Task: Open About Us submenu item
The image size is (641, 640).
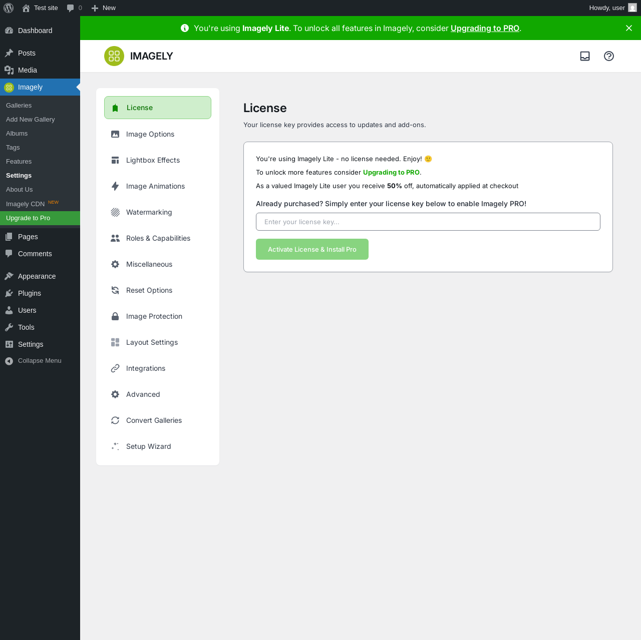Action: (40, 190)
